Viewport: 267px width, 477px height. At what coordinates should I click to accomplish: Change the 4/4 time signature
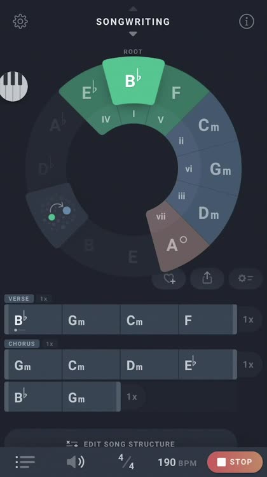127,462
